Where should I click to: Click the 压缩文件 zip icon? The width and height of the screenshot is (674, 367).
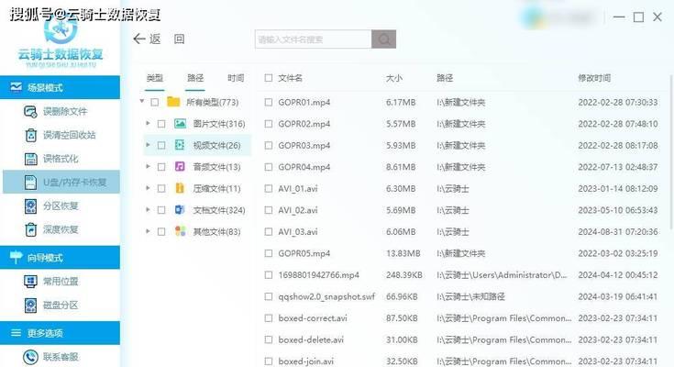pyautogui.click(x=180, y=188)
